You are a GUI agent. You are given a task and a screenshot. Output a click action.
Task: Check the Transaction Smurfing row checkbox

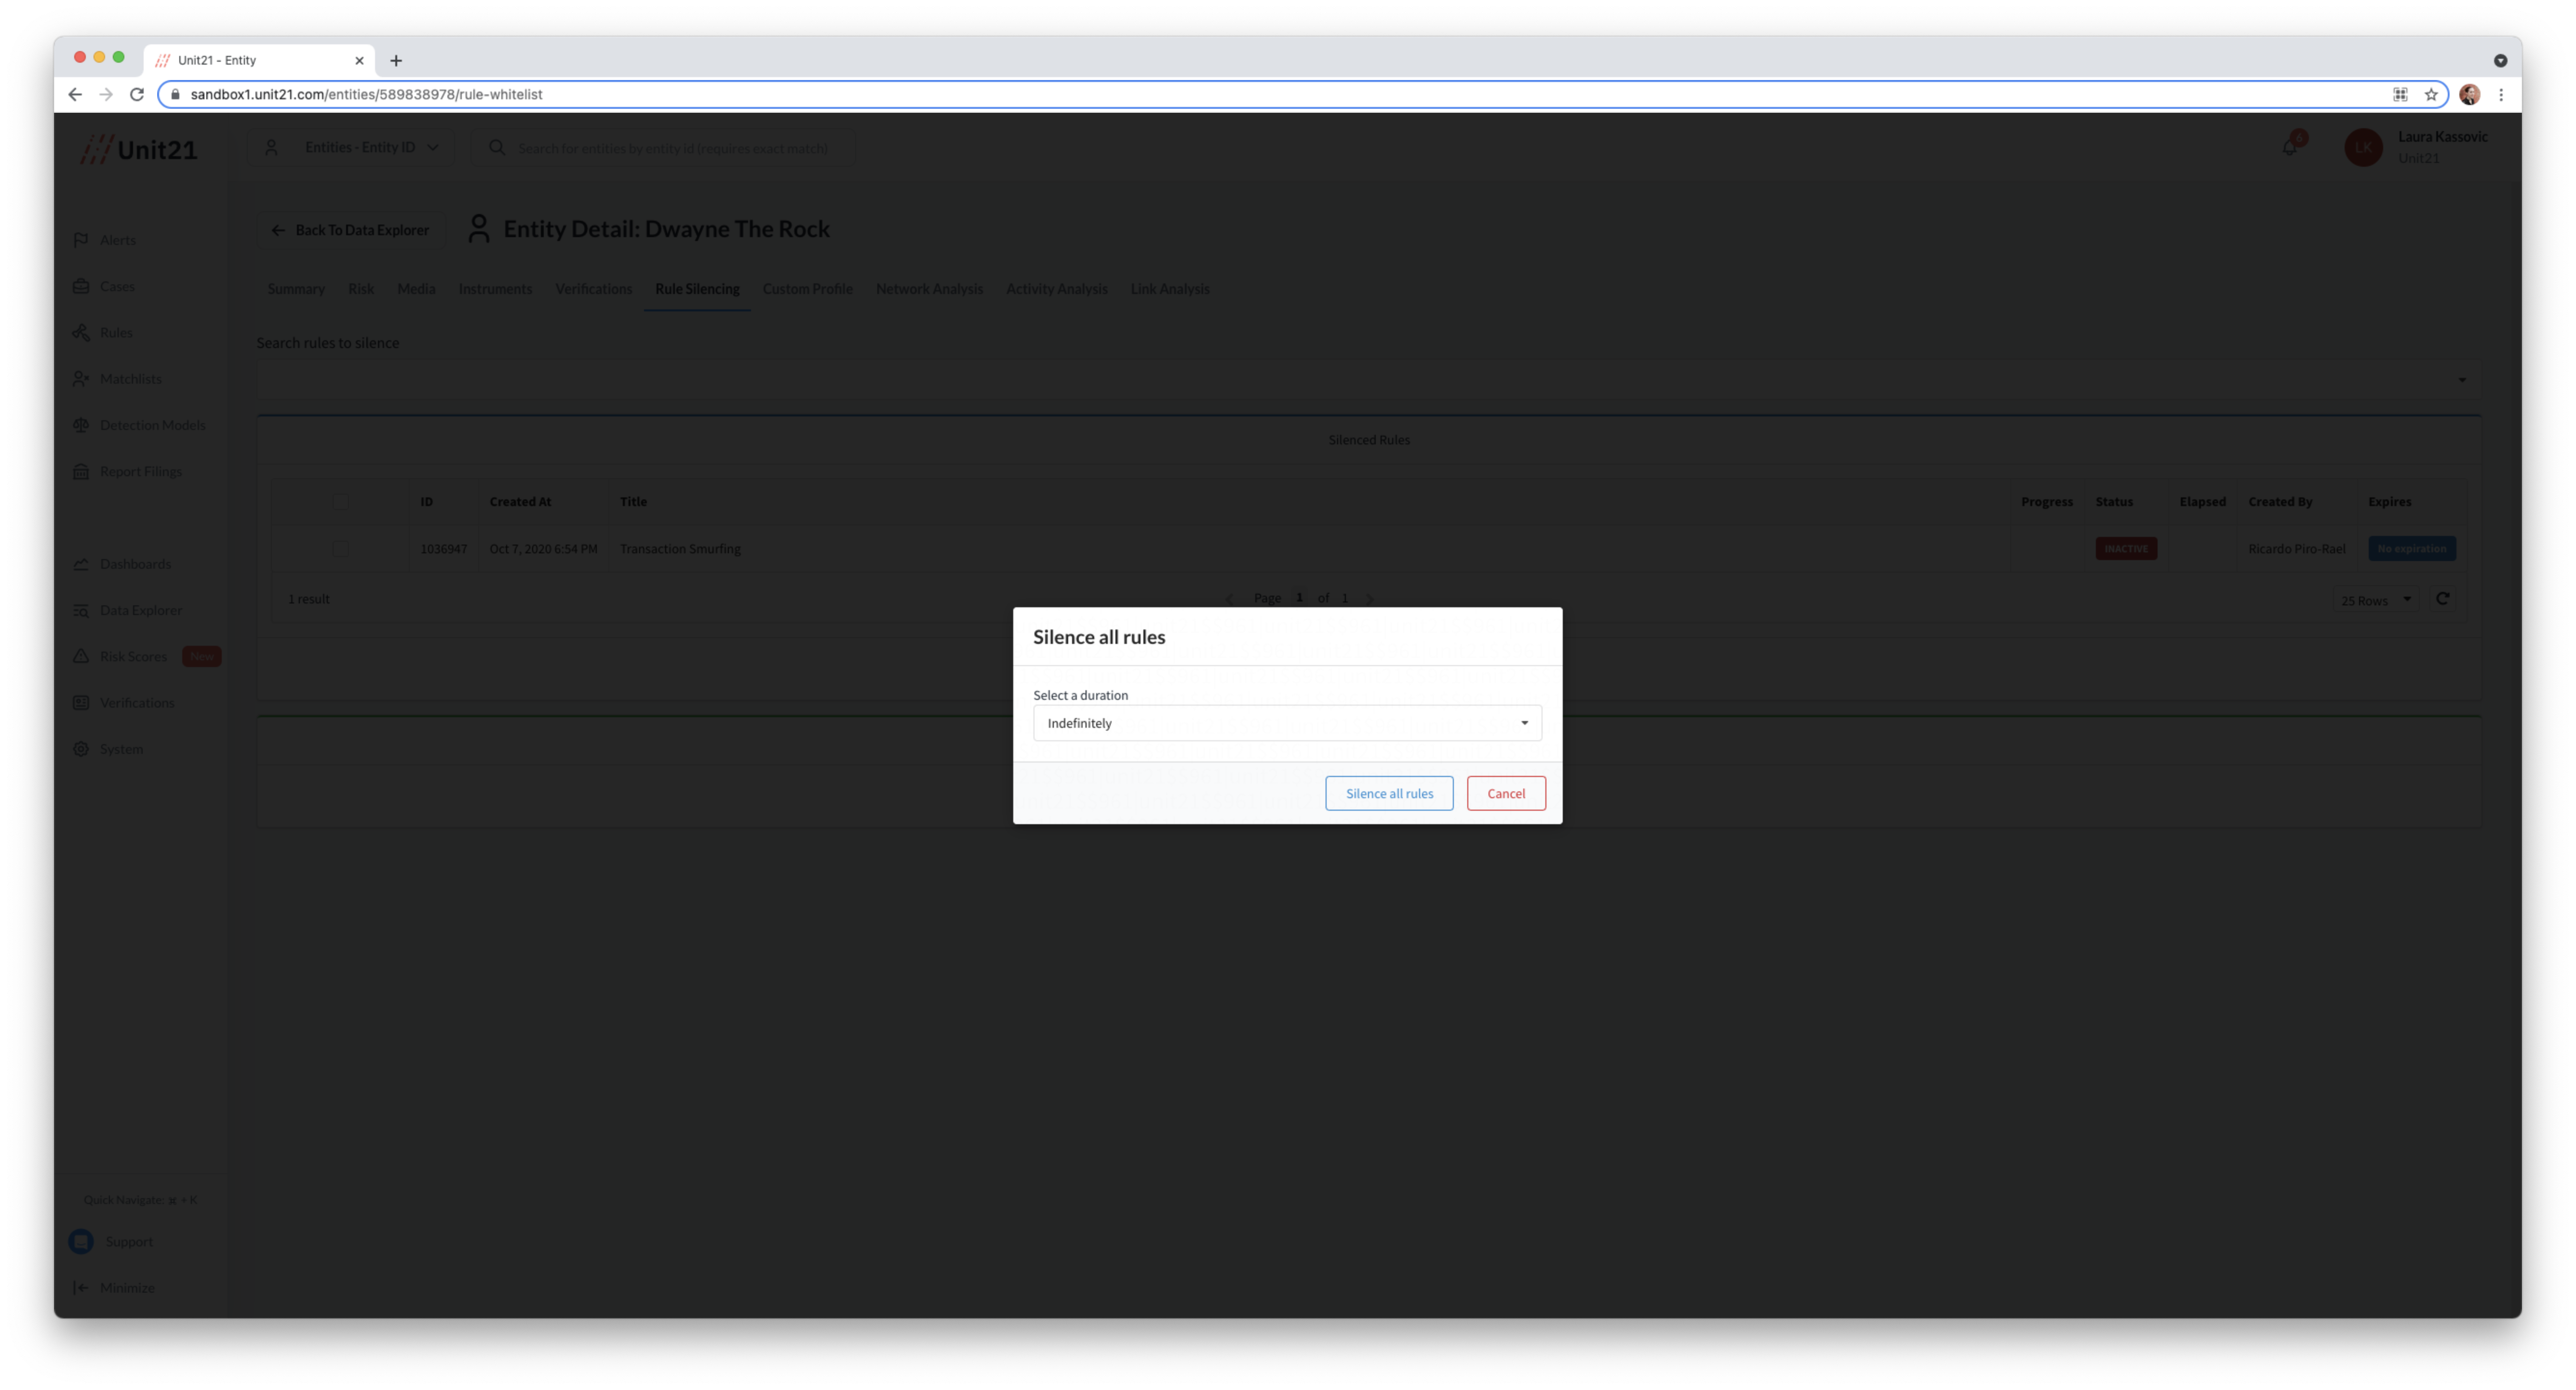(x=341, y=549)
